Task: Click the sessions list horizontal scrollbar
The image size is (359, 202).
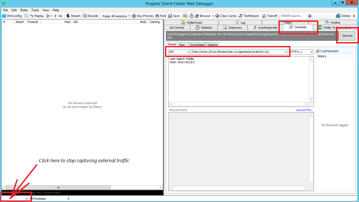Action: point(82,187)
